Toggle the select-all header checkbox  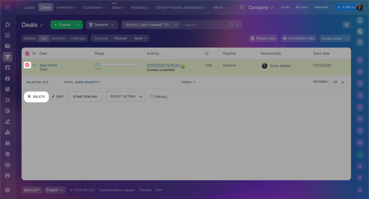coord(27,53)
